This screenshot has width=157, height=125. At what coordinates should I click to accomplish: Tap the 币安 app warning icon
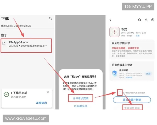115,32
